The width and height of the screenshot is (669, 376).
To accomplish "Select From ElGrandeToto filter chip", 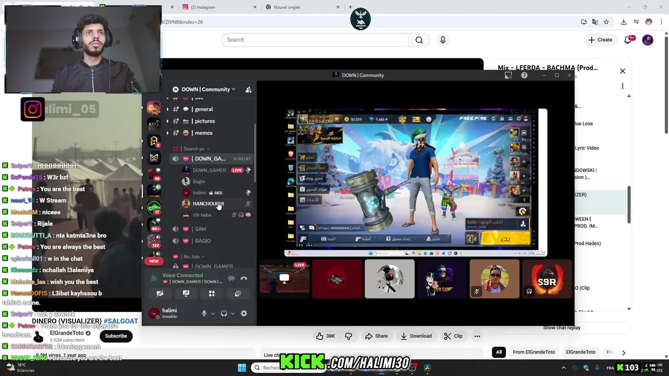I will coord(534,352).
